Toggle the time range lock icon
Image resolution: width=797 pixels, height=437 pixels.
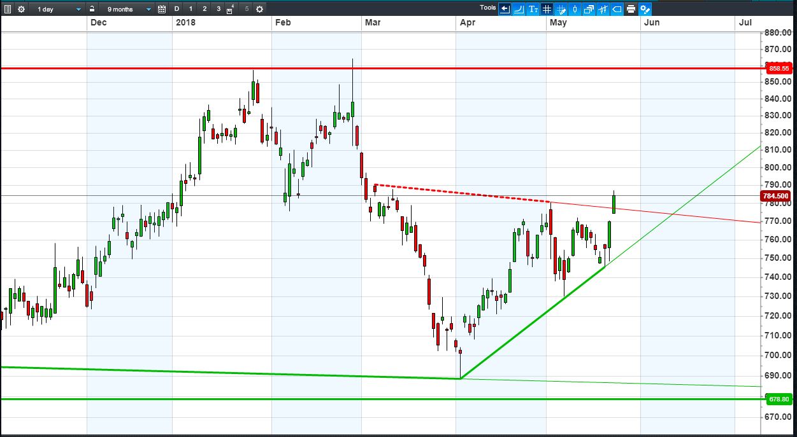pyautogui.click(x=92, y=9)
